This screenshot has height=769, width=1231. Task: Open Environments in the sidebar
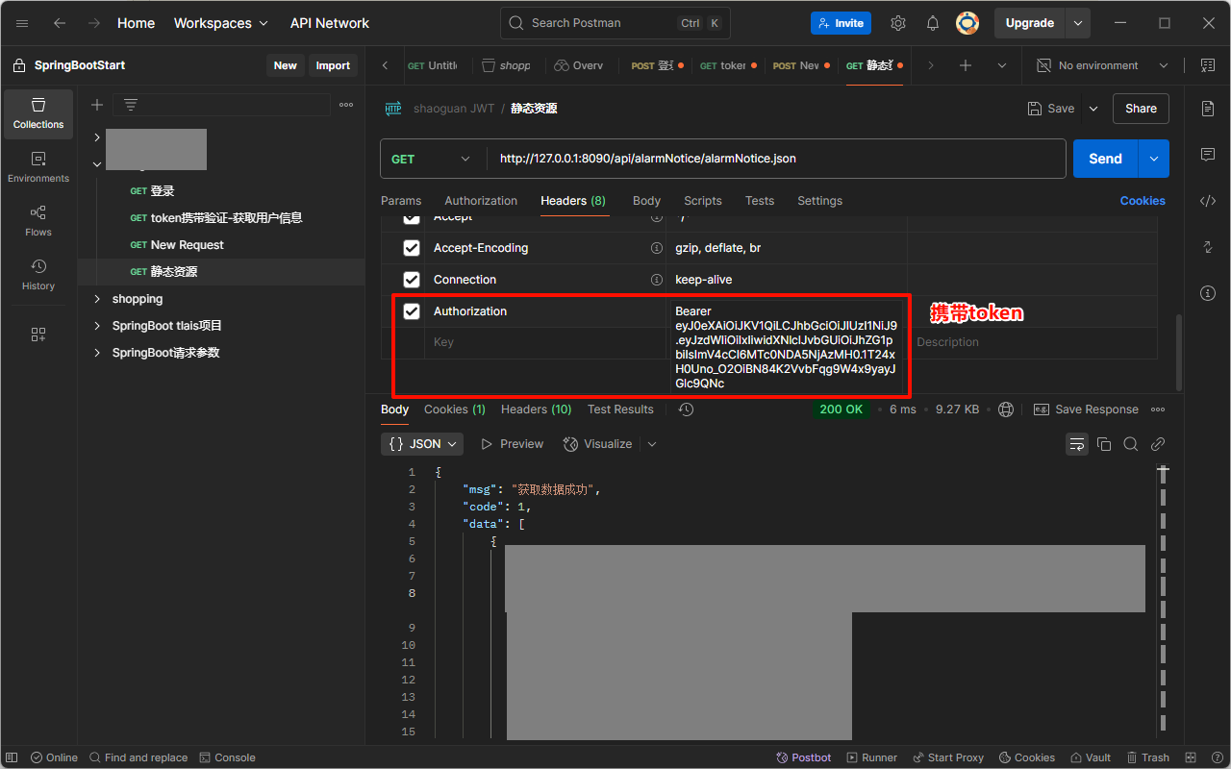point(38,167)
